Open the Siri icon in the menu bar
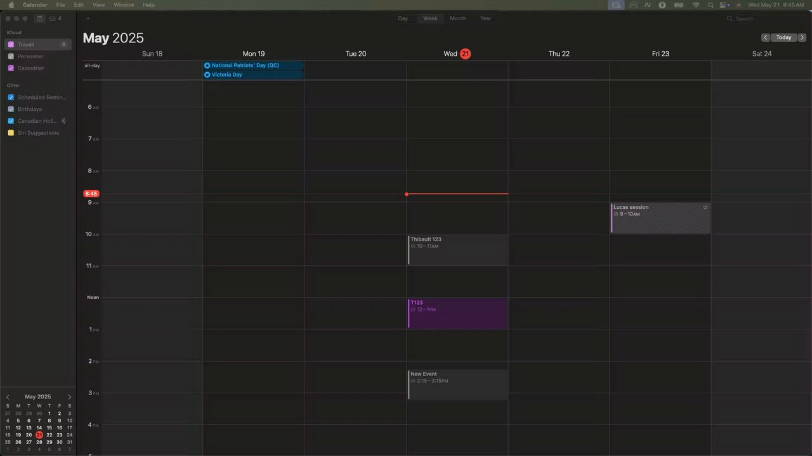This screenshot has width=812, height=456. pos(738,4)
